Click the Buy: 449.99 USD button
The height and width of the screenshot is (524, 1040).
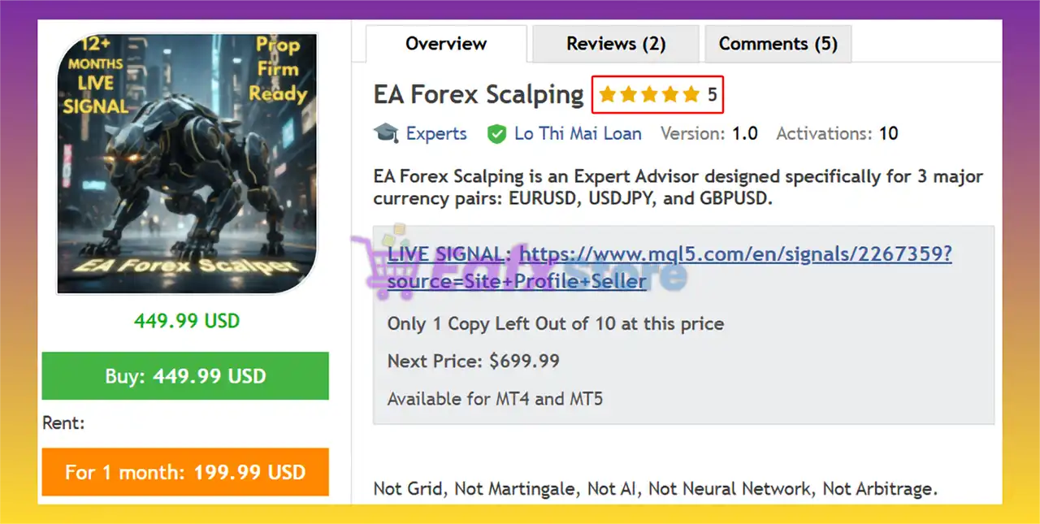tap(185, 376)
